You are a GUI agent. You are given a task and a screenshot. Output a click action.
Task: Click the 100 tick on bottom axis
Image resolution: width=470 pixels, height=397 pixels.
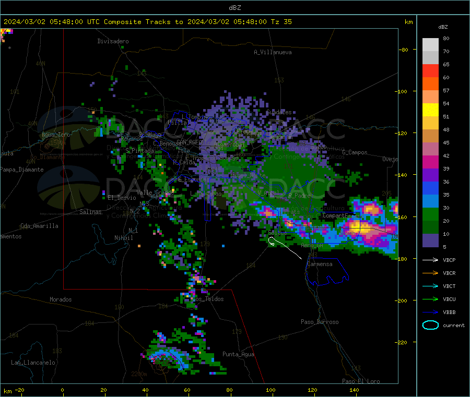271,390
